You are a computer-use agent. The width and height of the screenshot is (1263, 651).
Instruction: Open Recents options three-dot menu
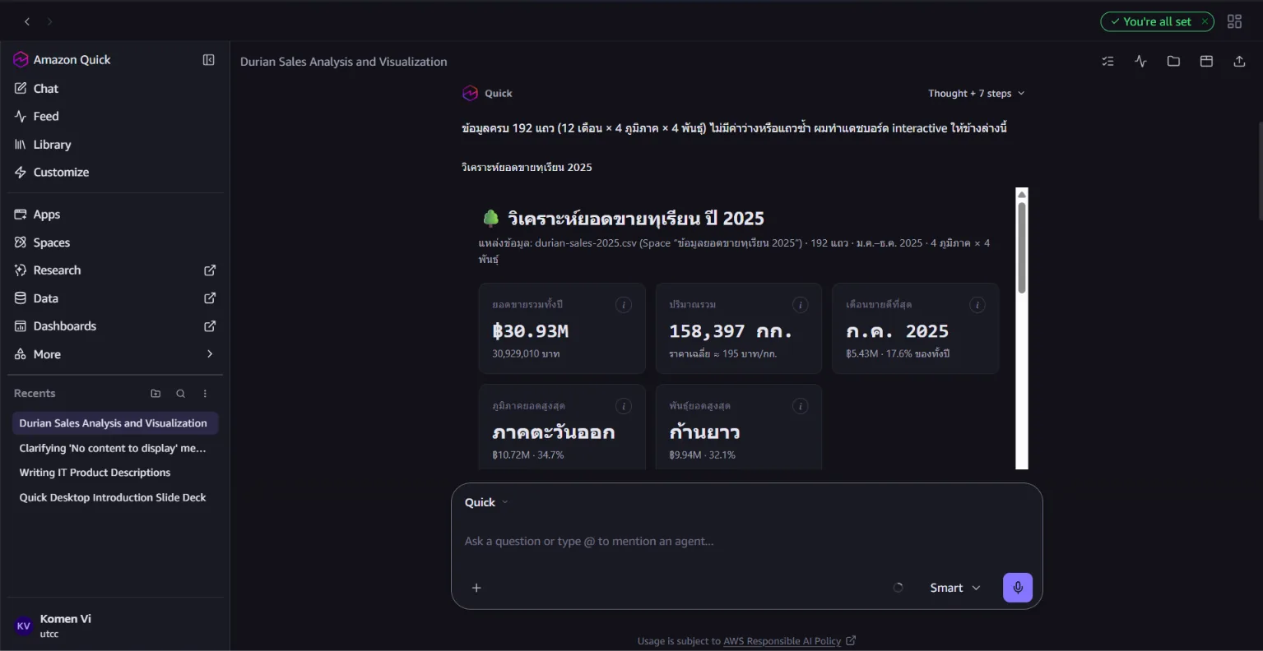pyautogui.click(x=206, y=394)
